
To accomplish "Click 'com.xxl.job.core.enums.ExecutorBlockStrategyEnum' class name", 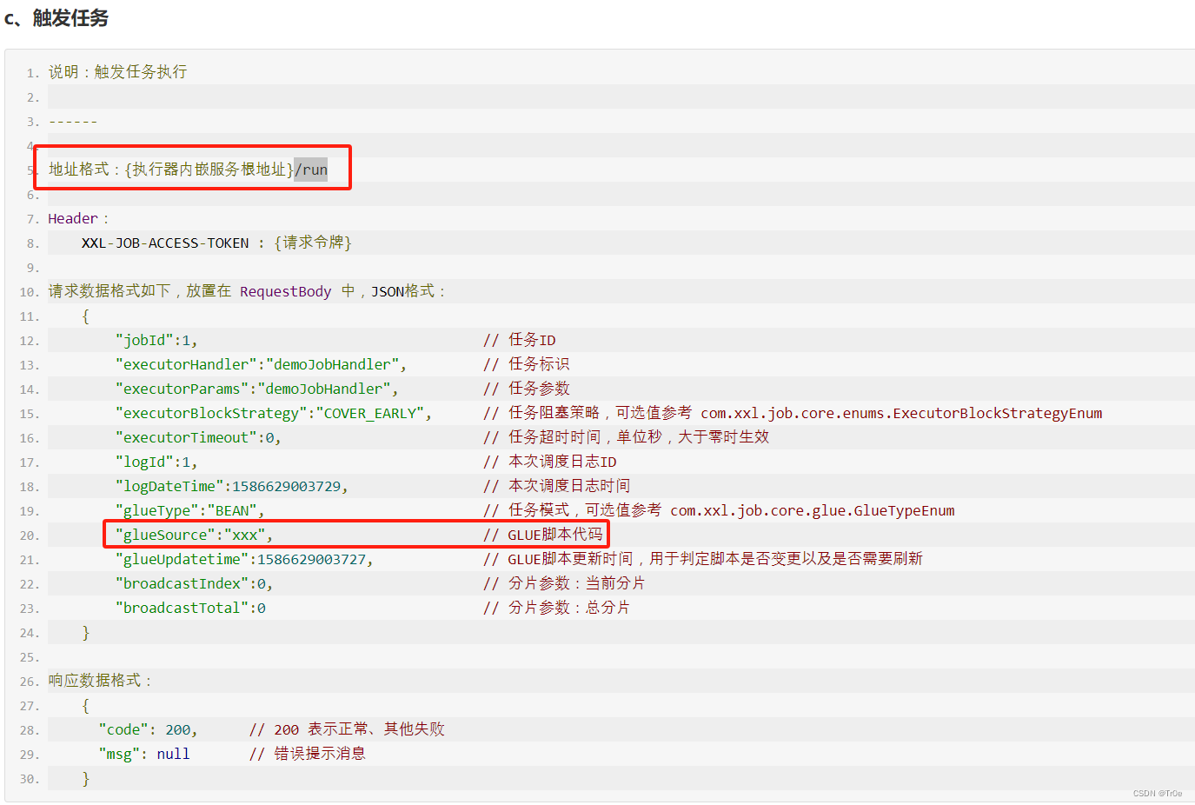I will pos(901,414).
